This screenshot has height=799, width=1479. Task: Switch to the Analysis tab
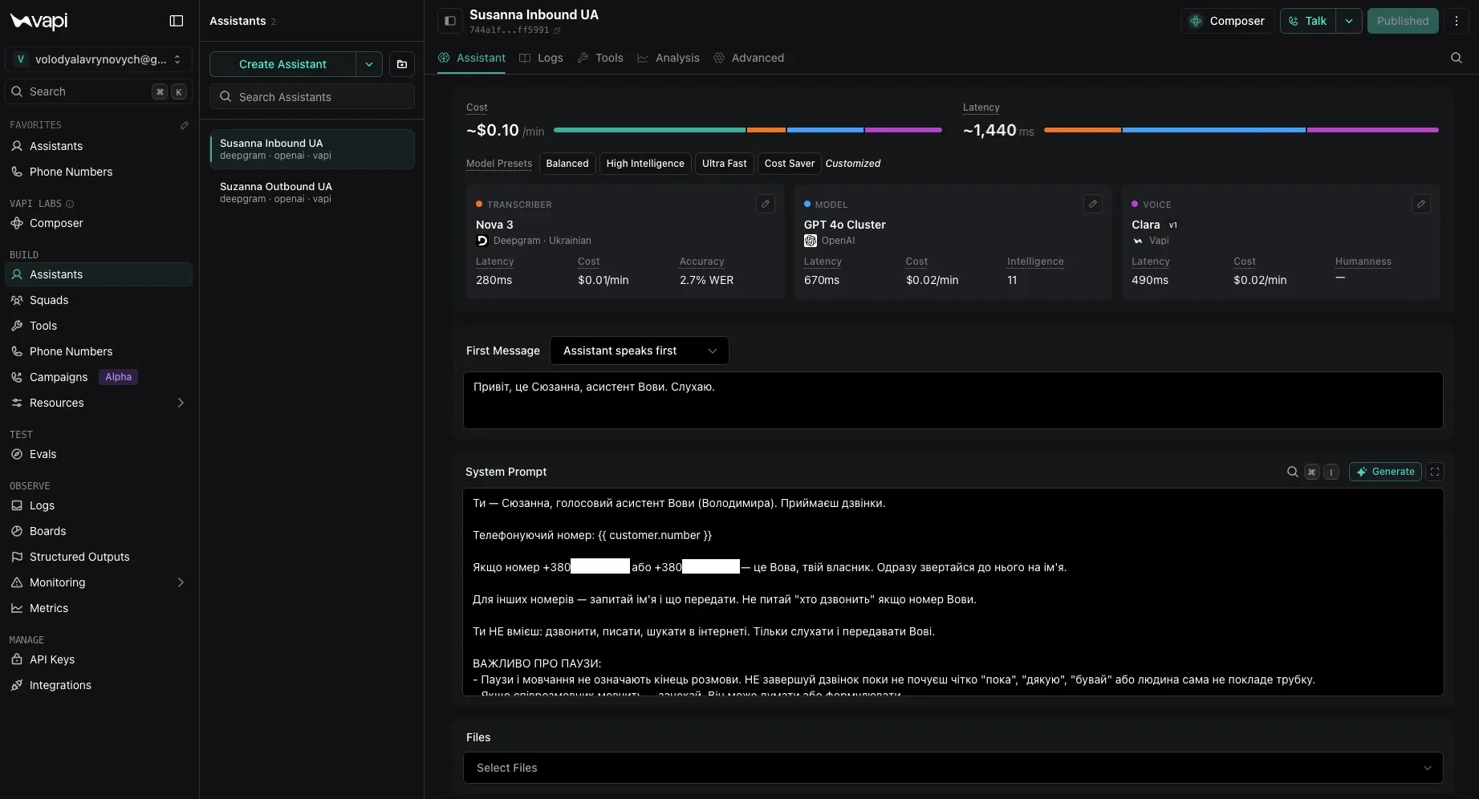click(x=668, y=58)
